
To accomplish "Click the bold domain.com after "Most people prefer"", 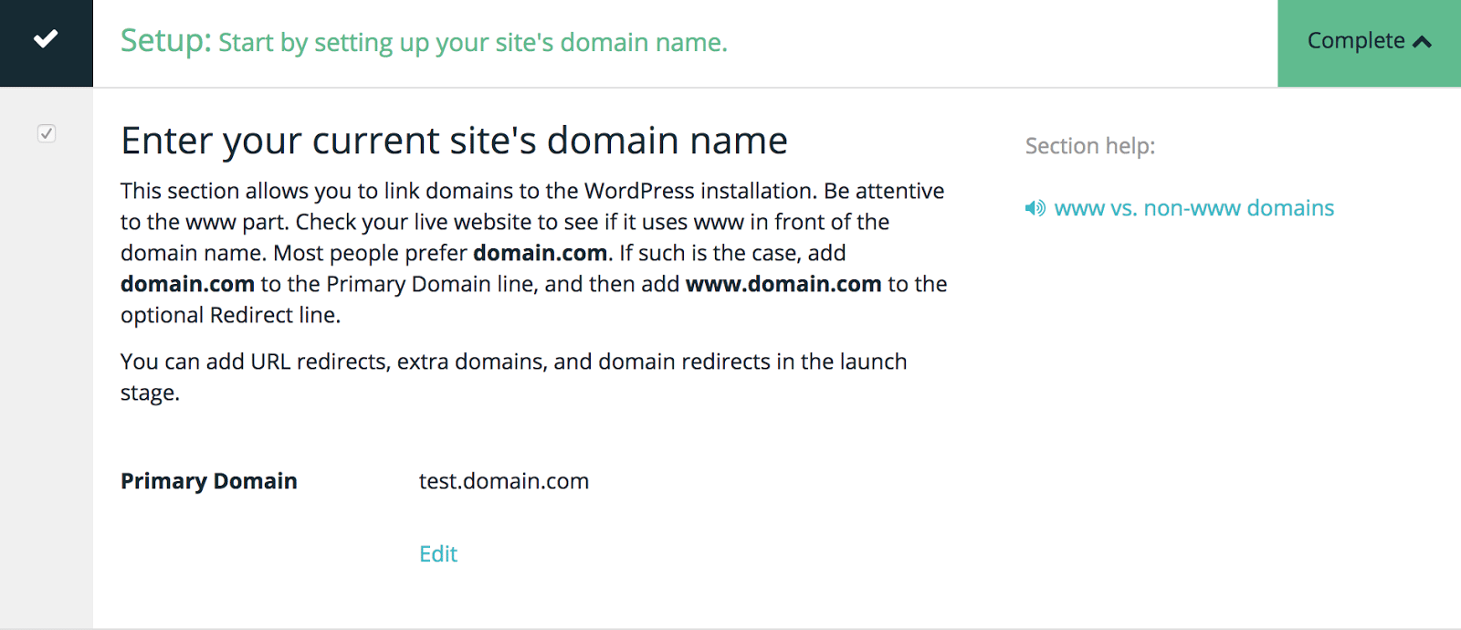I will tap(540, 253).
